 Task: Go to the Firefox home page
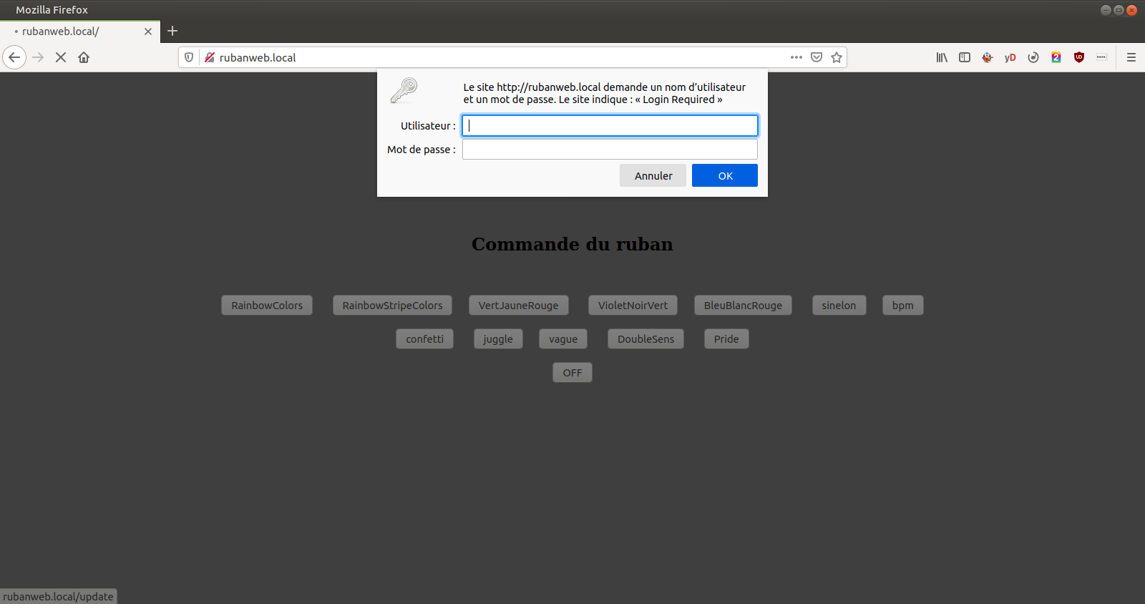click(84, 57)
